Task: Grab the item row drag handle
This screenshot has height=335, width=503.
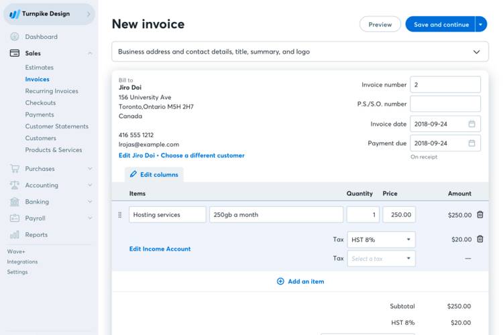Action: click(120, 215)
